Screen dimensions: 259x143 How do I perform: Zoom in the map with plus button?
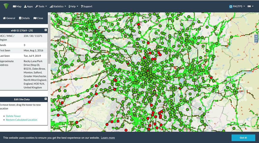pos(256,37)
